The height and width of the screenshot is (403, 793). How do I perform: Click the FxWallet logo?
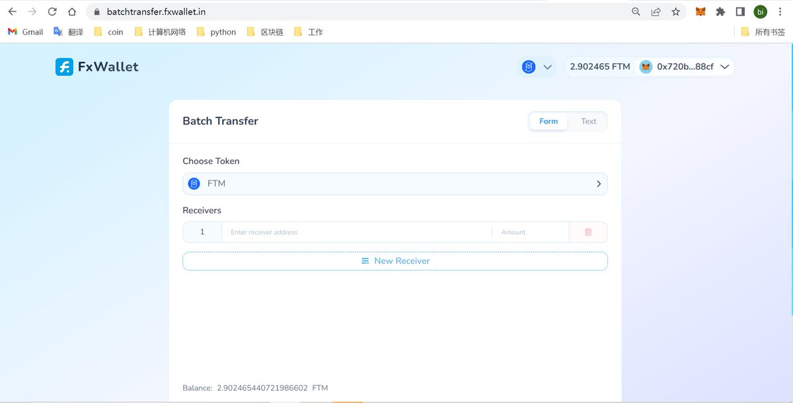click(x=97, y=67)
